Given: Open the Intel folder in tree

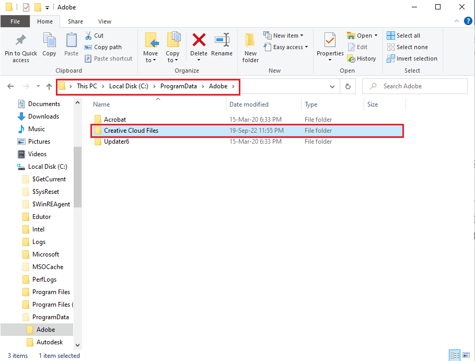Looking at the screenshot, I should pyautogui.click(x=33, y=229).
